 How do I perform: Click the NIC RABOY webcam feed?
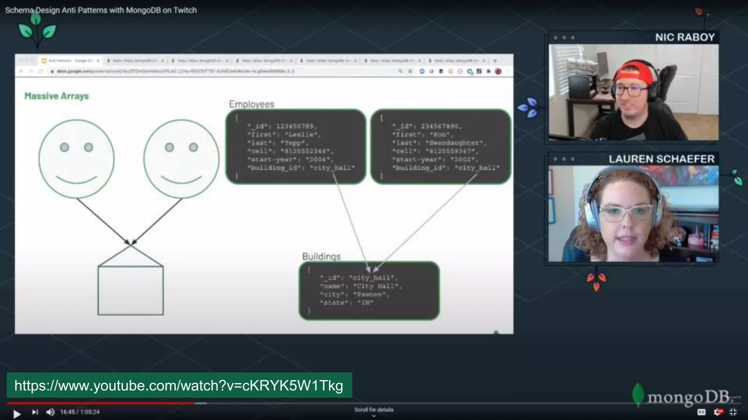pos(634,92)
